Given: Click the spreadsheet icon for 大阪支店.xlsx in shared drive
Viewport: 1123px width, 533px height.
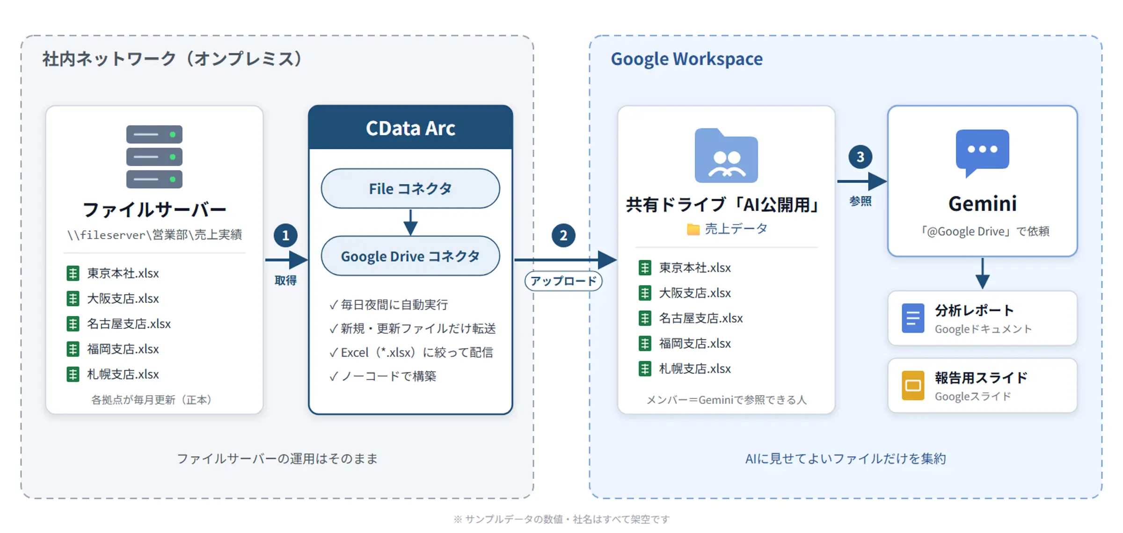Looking at the screenshot, I should 645,293.
